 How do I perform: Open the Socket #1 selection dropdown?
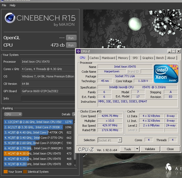pos(110,140)
